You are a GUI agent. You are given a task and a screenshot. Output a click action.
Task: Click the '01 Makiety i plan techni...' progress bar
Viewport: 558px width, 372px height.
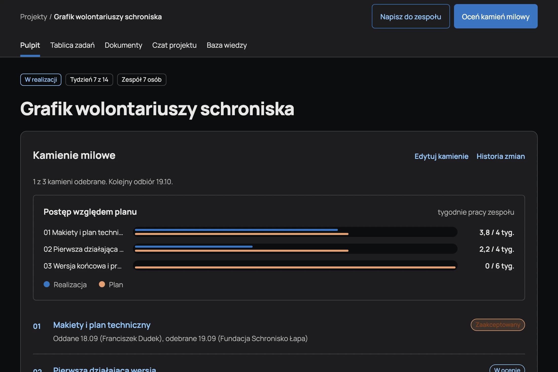click(295, 232)
